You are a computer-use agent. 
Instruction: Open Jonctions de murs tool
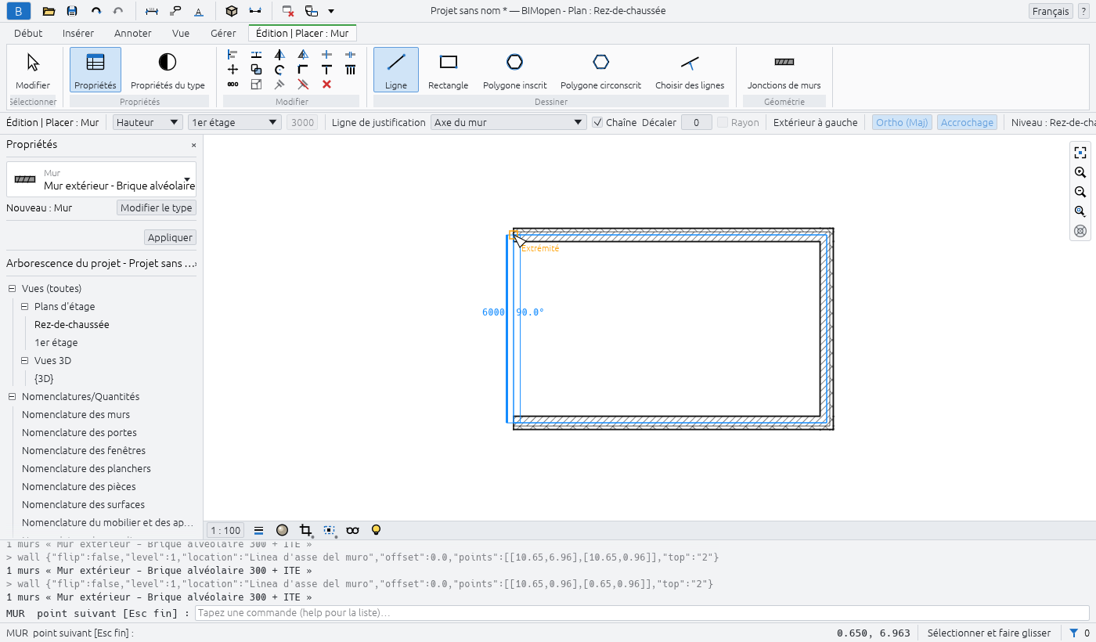click(784, 70)
